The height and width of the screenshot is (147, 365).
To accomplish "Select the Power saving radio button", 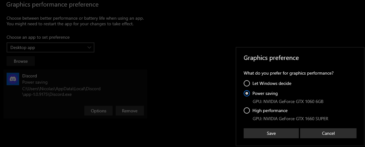I will click(x=246, y=93).
